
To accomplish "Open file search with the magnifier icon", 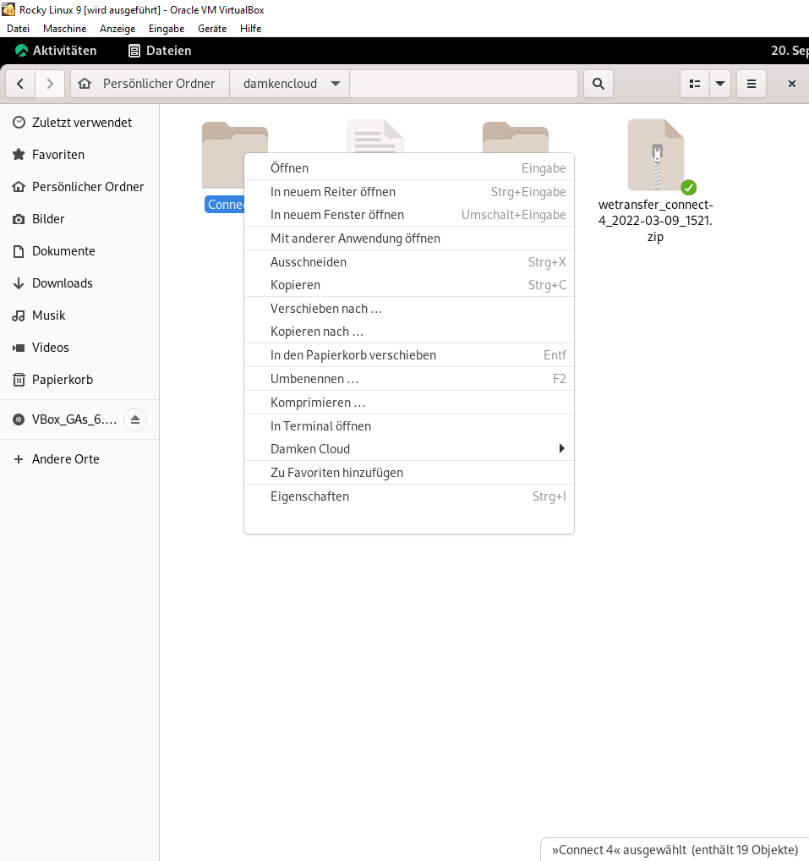I will tap(599, 84).
